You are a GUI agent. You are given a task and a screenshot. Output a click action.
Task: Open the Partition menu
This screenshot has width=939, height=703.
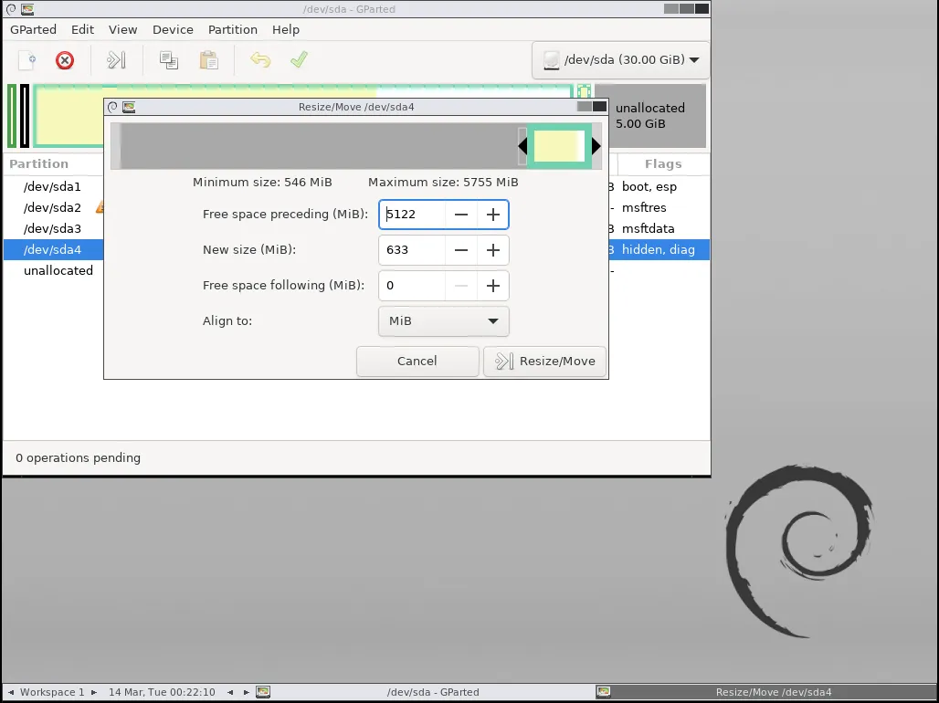[x=232, y=29]
